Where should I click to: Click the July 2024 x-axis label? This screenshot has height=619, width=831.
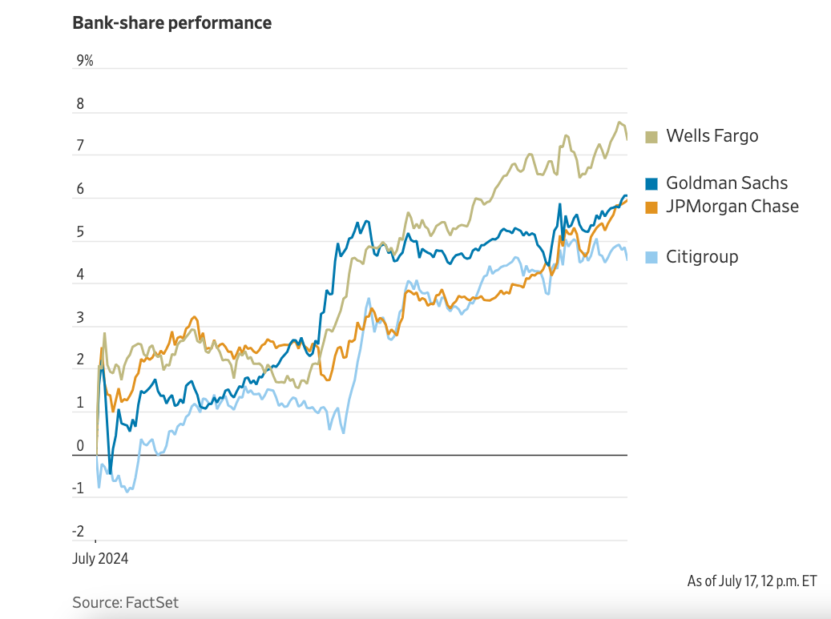click(x=100, y=558)
